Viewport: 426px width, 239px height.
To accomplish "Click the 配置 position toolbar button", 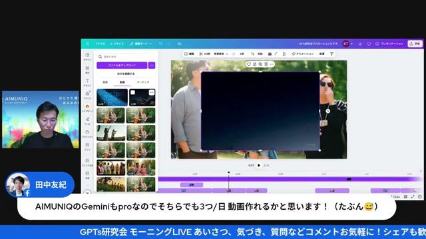I will (x=322, y=54).
